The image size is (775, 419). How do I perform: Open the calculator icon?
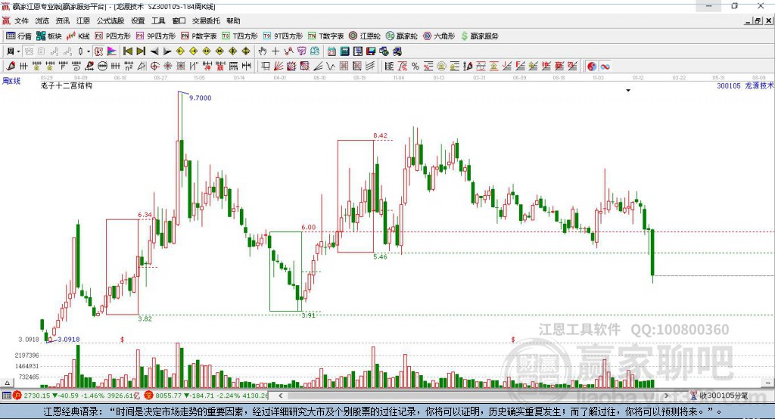[x=344, y=51]
